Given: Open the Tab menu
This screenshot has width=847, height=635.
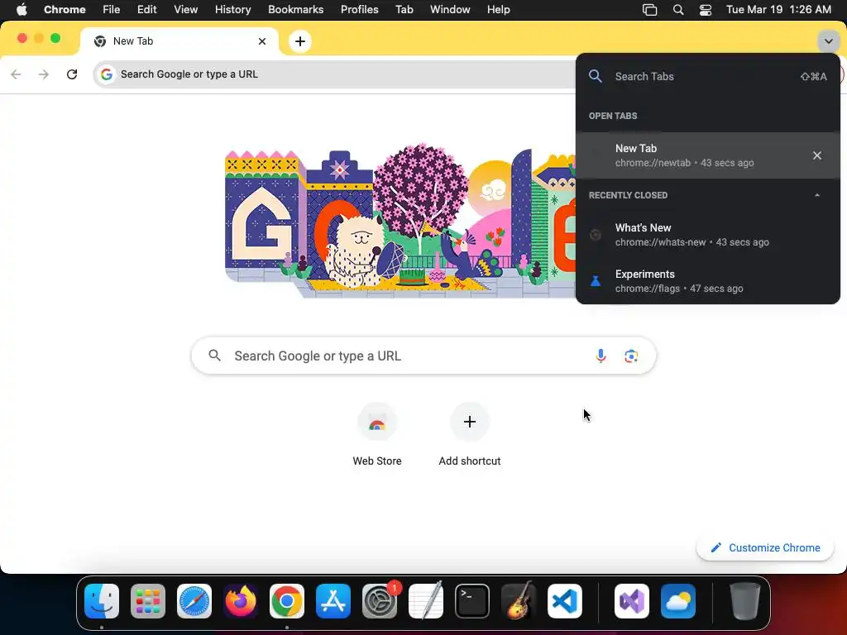Looking at the screenshot, I should [x=404, y=10].
